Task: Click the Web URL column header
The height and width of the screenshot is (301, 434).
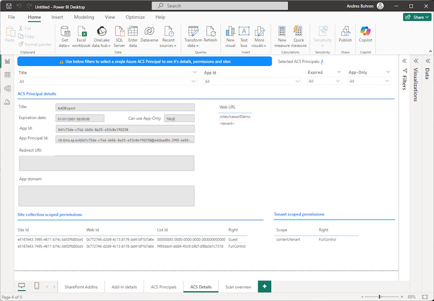Action: point(227,107)
